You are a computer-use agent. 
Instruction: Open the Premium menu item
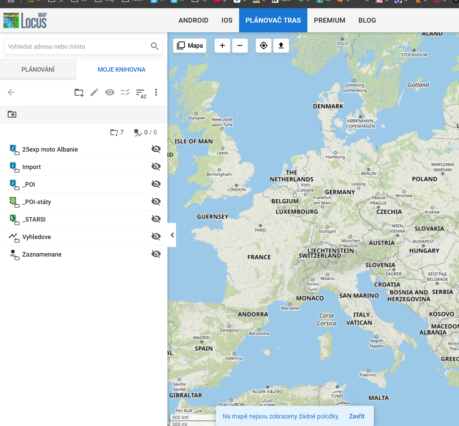tap(329, 21)
